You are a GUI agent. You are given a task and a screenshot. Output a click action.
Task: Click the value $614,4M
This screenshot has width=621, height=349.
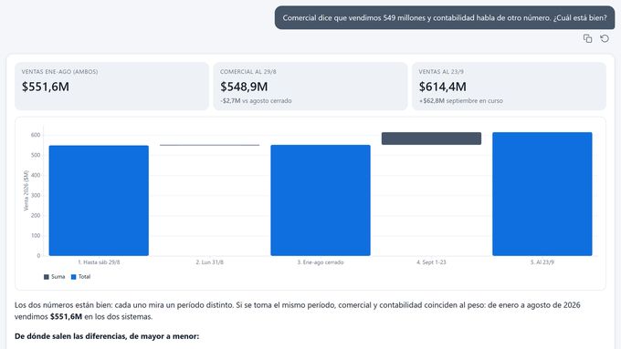click(443, 87)
